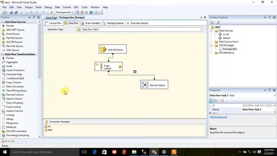Open the active files dropdown arrow
This screenshot has width=277, height=156.
(201, 17)
